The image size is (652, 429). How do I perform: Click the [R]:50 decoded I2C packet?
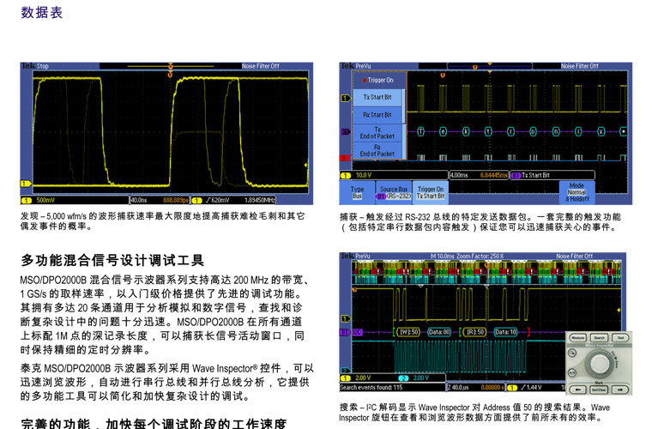475,332
